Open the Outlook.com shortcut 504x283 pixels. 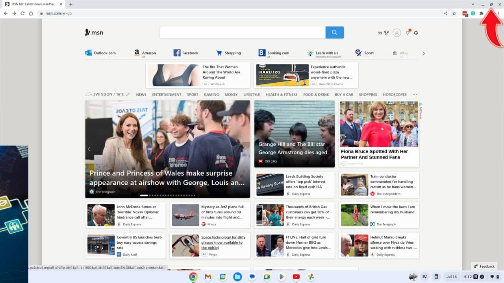[x=100, y=53]
